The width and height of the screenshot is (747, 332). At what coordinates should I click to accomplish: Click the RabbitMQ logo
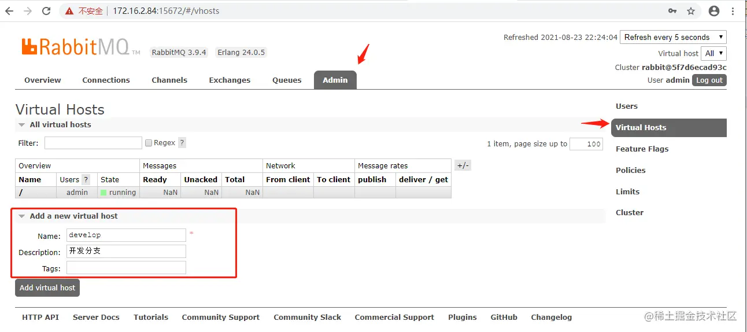(x=81, y=47)
